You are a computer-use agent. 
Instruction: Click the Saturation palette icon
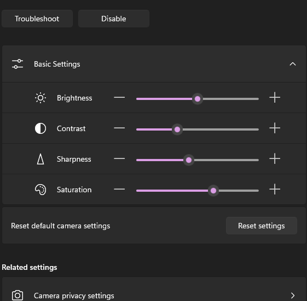40,190
